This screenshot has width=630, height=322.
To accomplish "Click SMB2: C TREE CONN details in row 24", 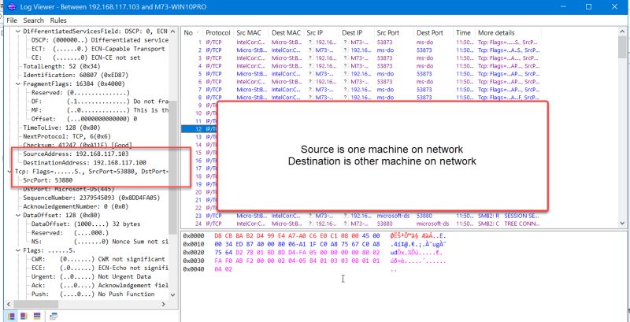I will pos(508,224).
